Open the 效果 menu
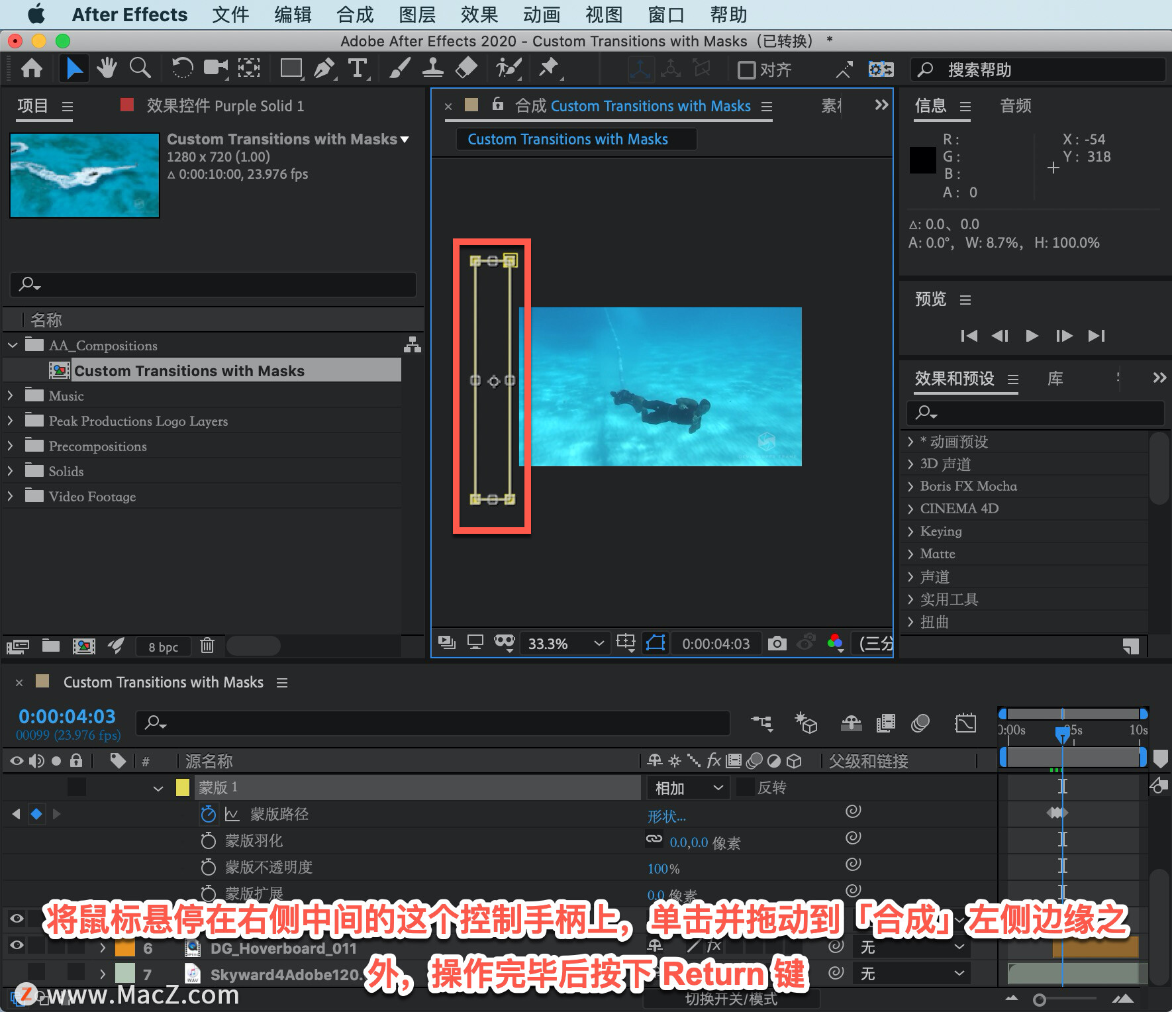This screenshot has width=1172, height=1012. [479, 15]
